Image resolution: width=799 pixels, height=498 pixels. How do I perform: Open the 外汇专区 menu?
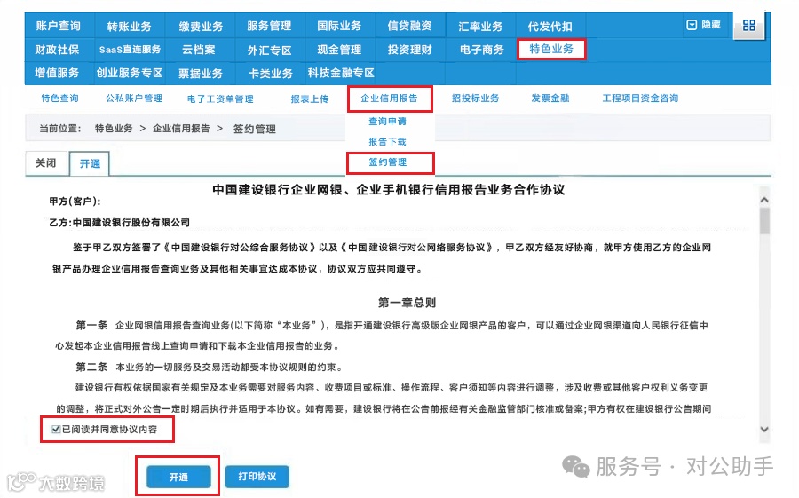269,50
